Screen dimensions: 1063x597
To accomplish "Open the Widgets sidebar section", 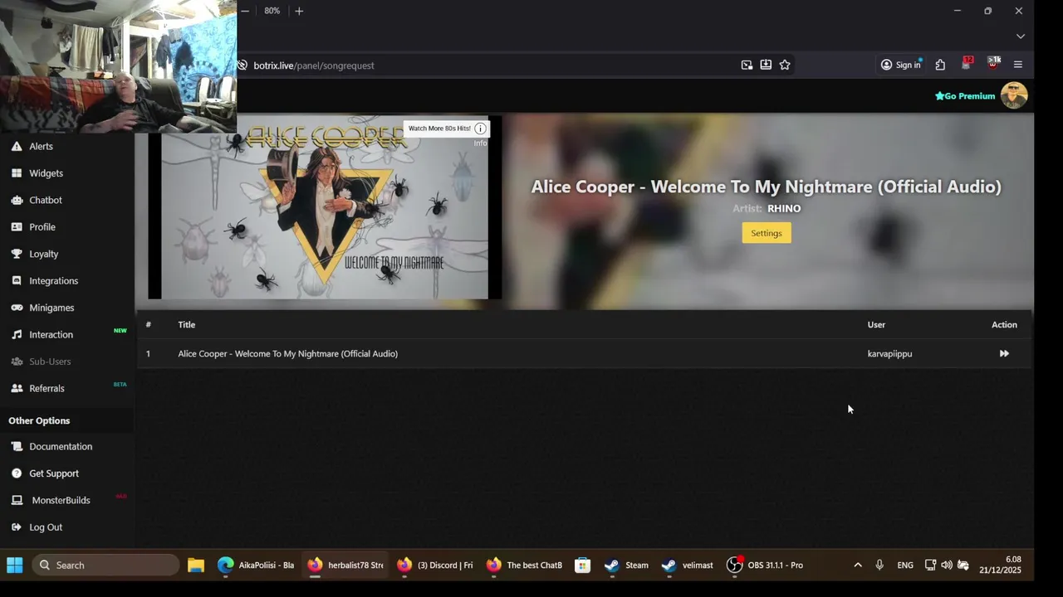I will [x=46, y=173].
